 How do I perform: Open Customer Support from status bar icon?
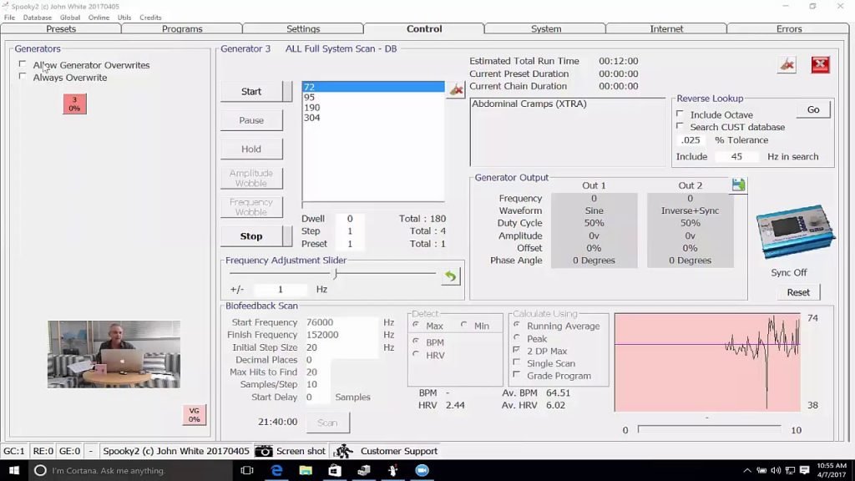click(342, 451)
